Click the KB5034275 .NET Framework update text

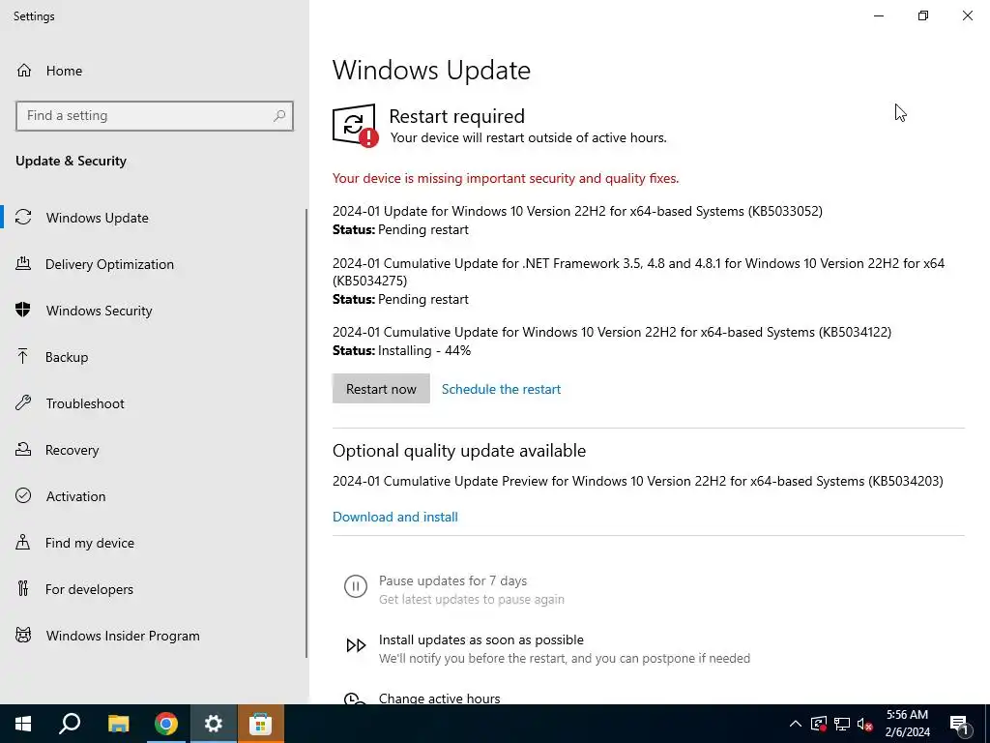638,271
